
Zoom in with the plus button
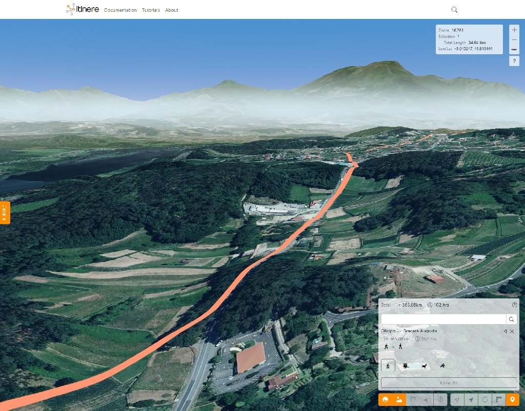pyautogui.click(x=514, y=30)
